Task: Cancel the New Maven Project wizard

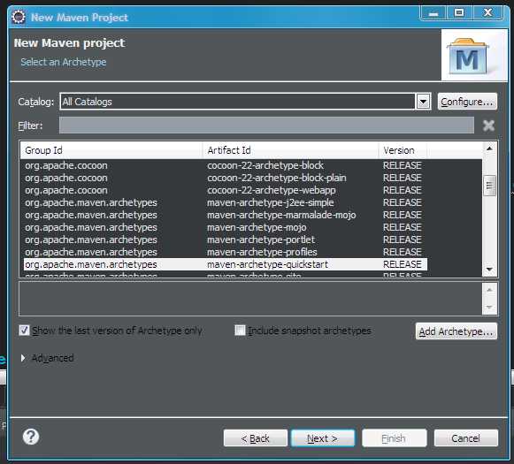Action: tap(466, 438)
